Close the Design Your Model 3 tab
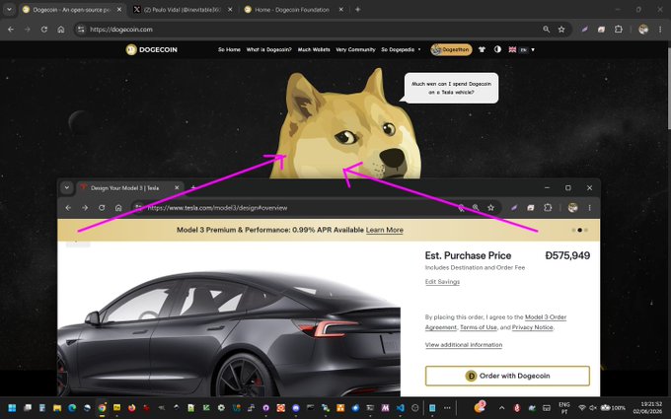Viewport: 671px width, 419px height. [177, 187]
